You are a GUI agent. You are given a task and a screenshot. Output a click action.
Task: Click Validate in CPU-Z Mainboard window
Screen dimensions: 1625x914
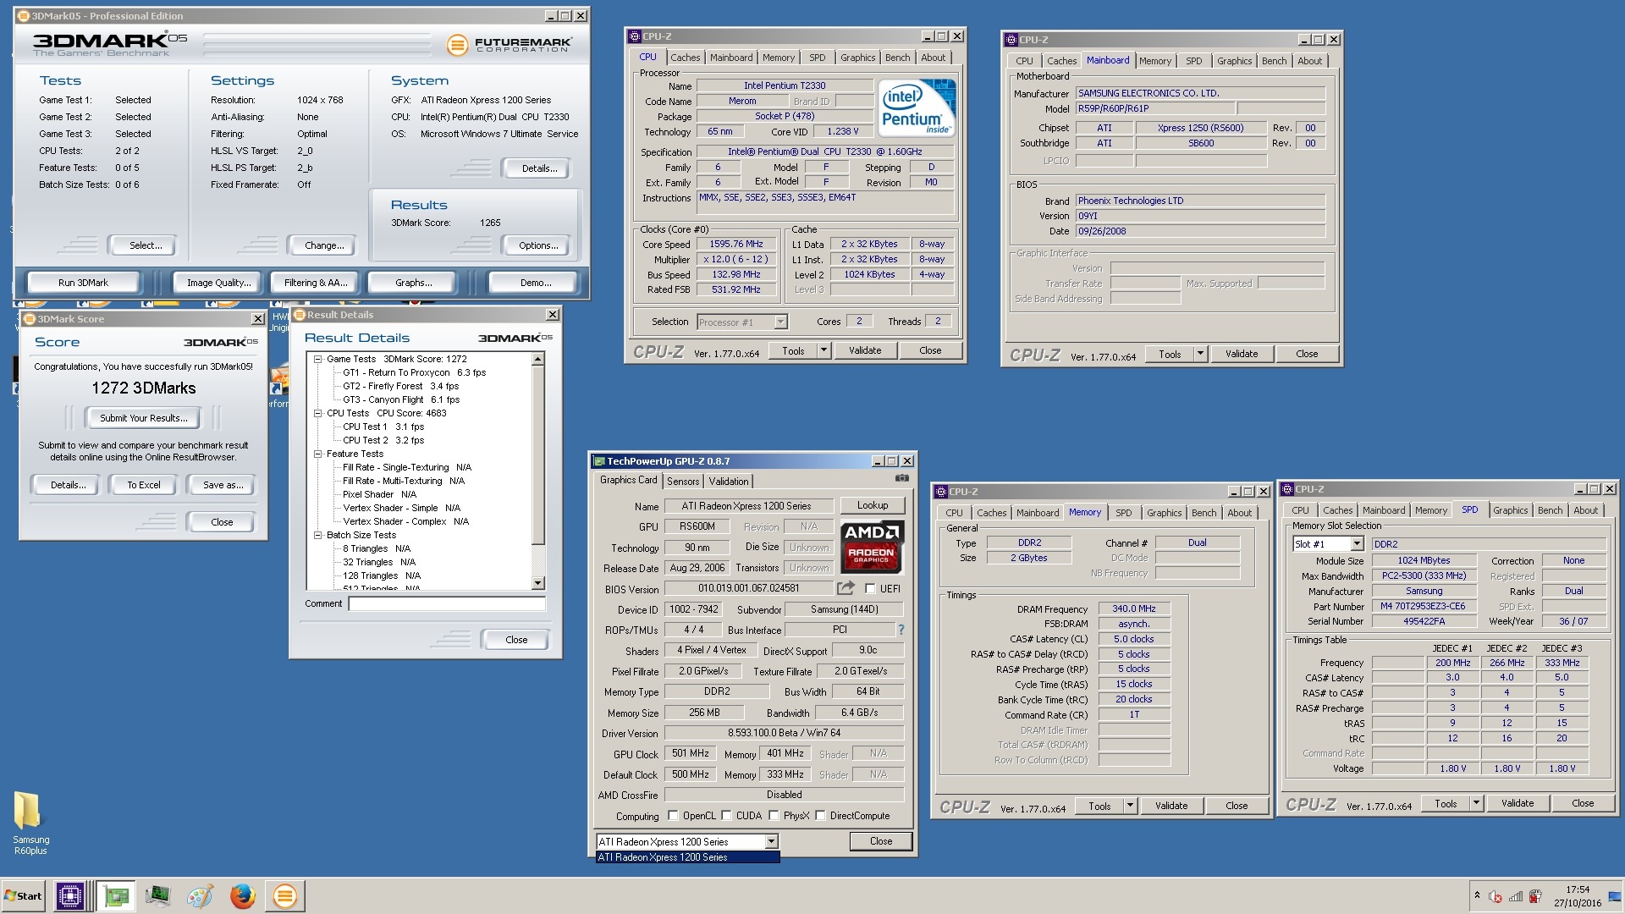click(x=1242, y=354)
